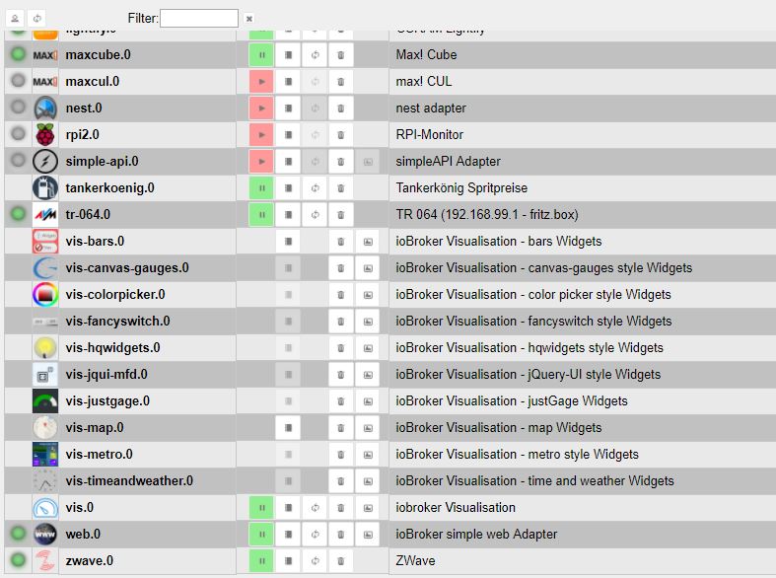Start the nest.0 instance
The width and height of the screenshot is (776, 578).
pyautogui.click(x=261, y=108)
